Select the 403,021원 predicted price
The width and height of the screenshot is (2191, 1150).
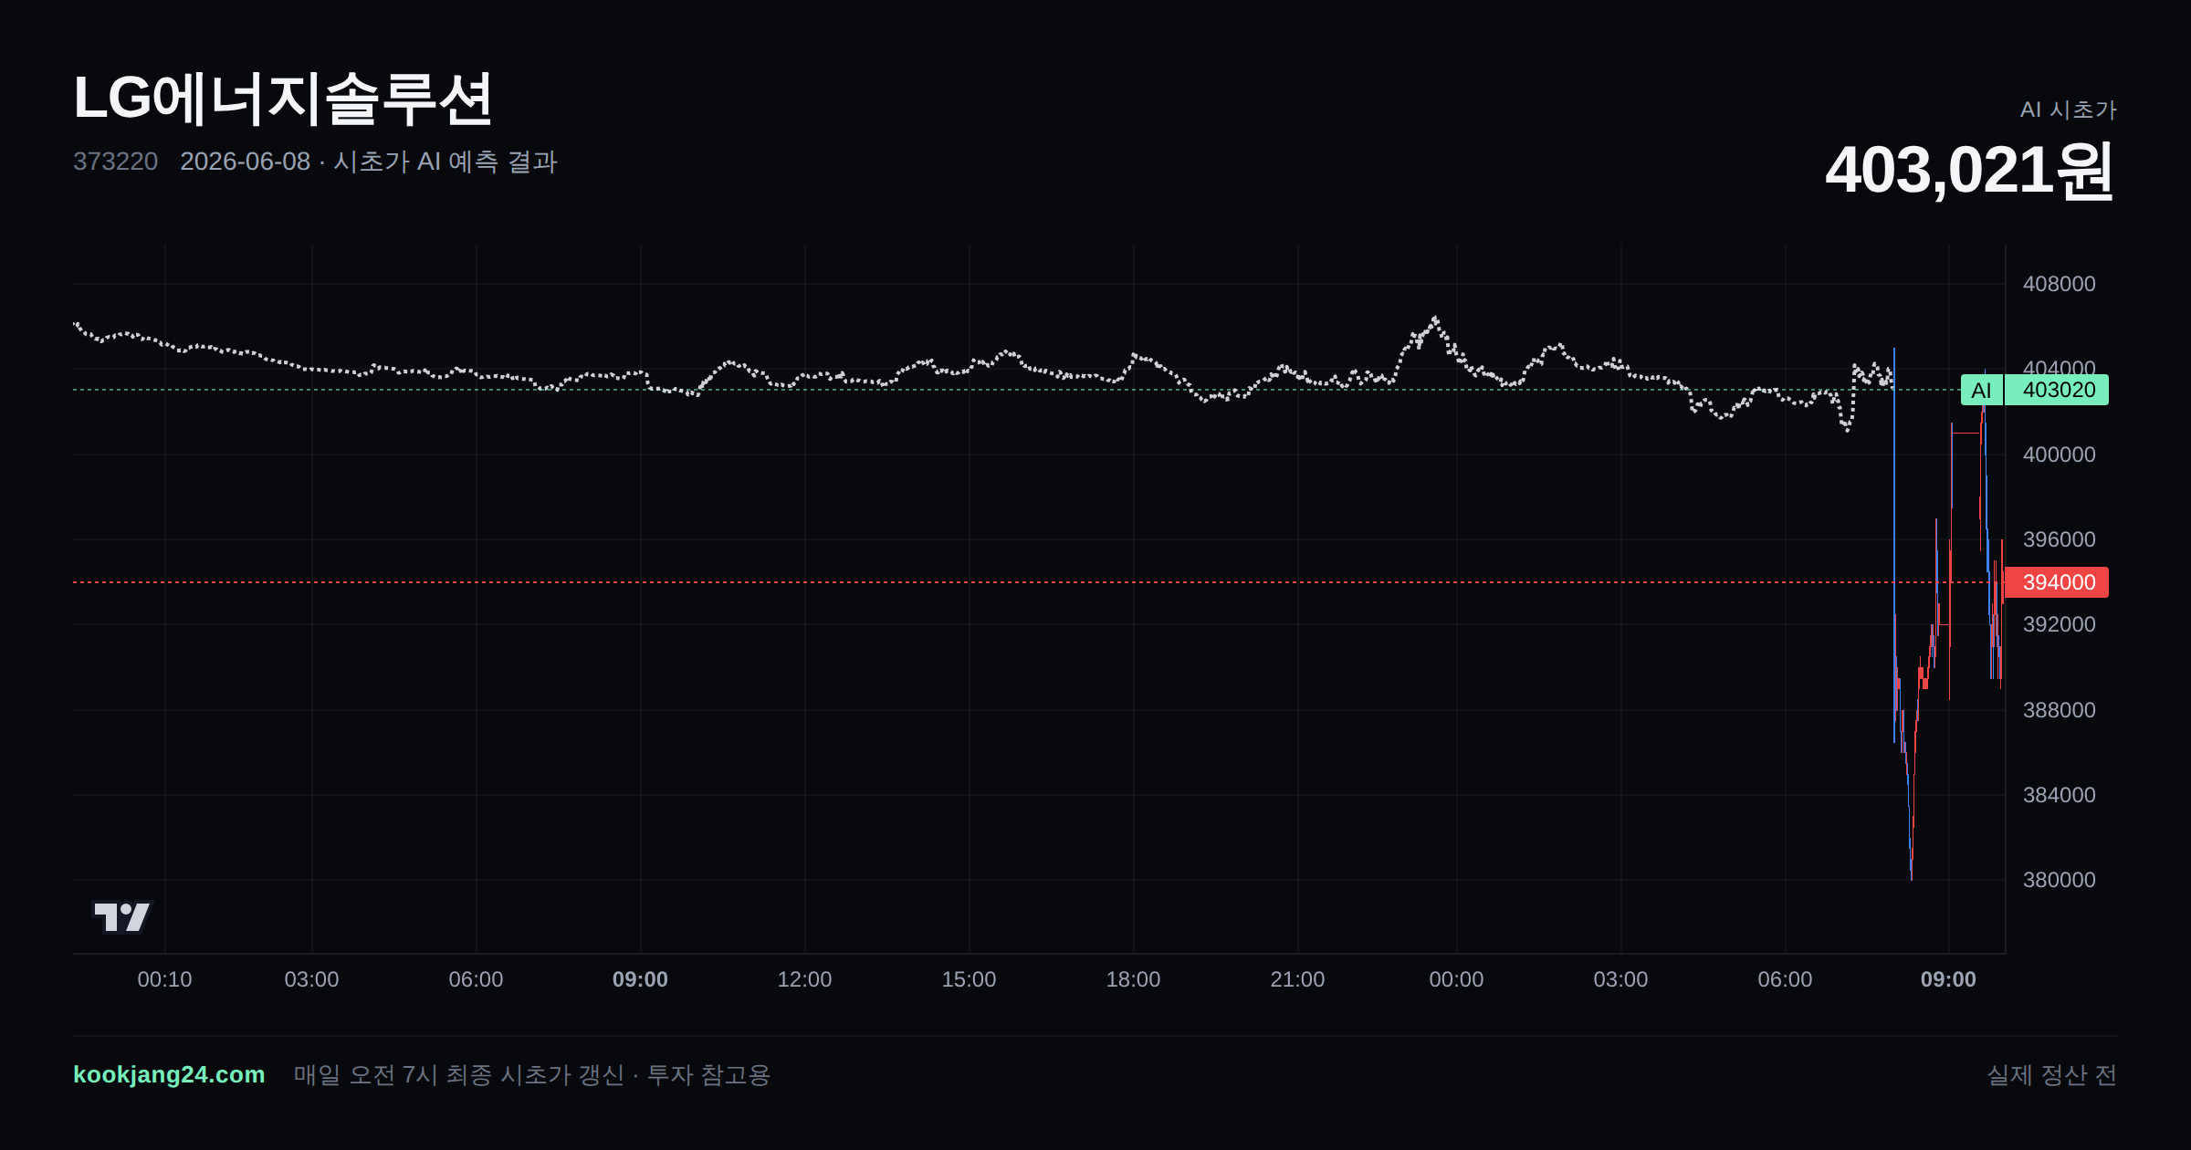click(x=1970, y=171)
